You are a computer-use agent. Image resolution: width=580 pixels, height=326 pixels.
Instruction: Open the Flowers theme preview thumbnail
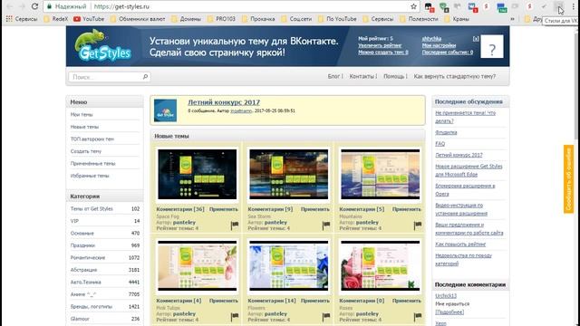point(288,265)
